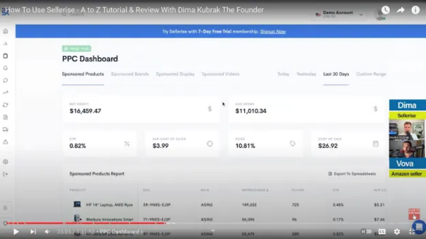The width and height of the screenshot is (426, 239).
Task: Open the settings gear sidebar icon
Action: (5, 162)
